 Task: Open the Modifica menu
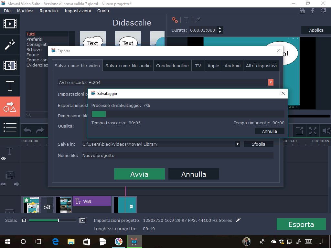(25, 11)
